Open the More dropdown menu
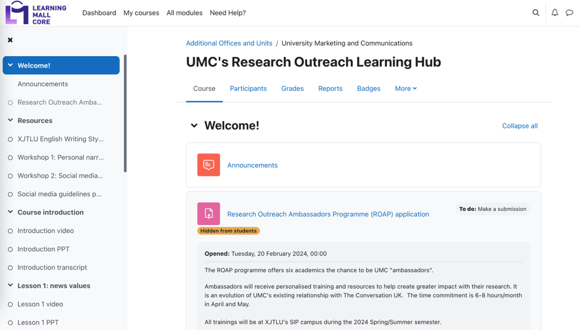This screenshot has height=330, width=579. click(x=406, y=88)
